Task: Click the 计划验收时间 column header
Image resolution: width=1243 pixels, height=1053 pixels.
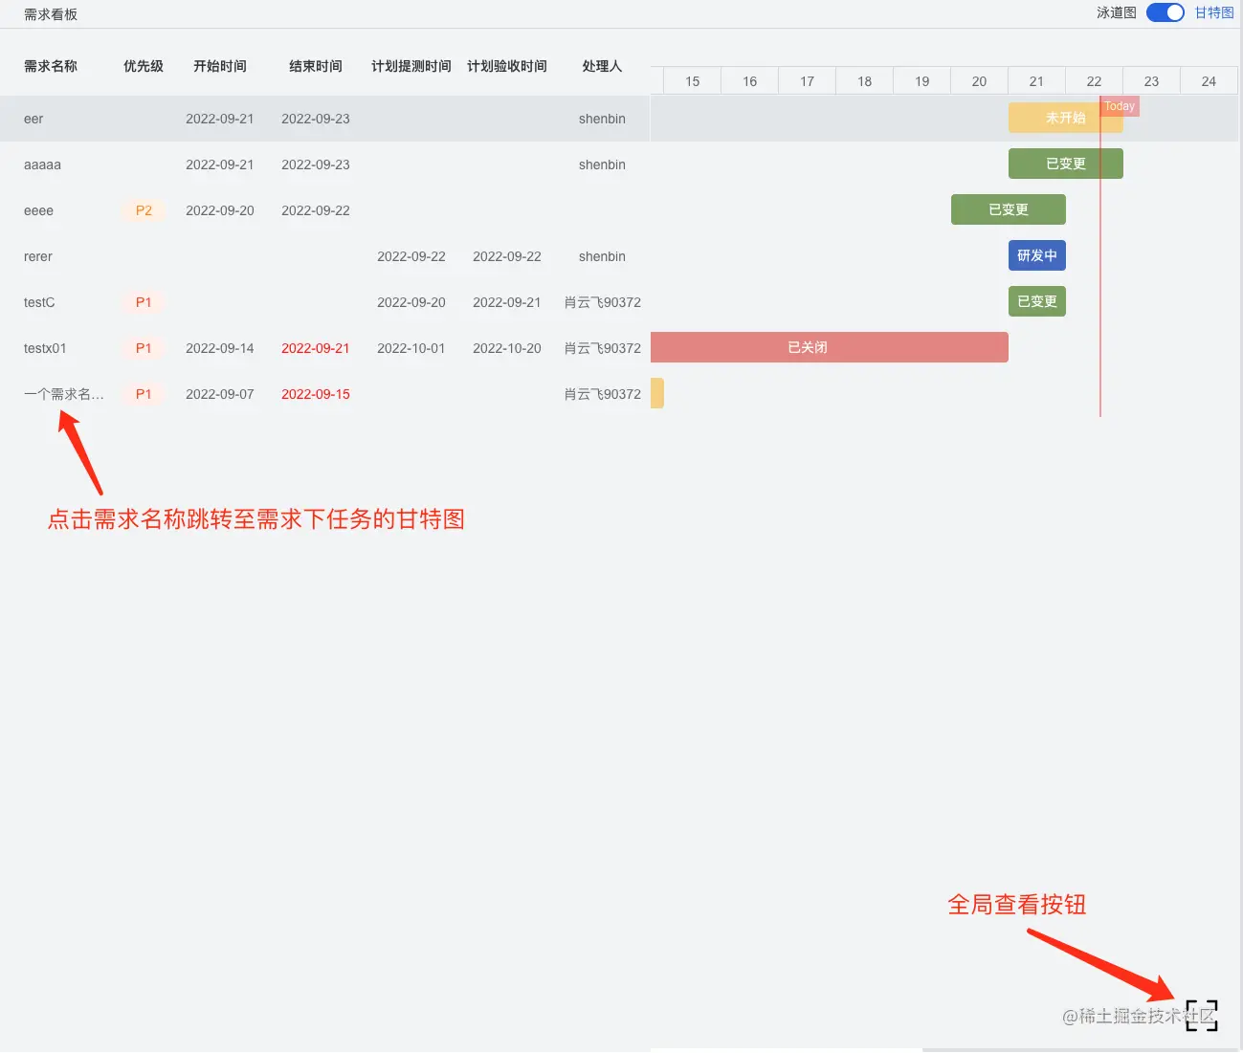Action: (x=507, y=66)
